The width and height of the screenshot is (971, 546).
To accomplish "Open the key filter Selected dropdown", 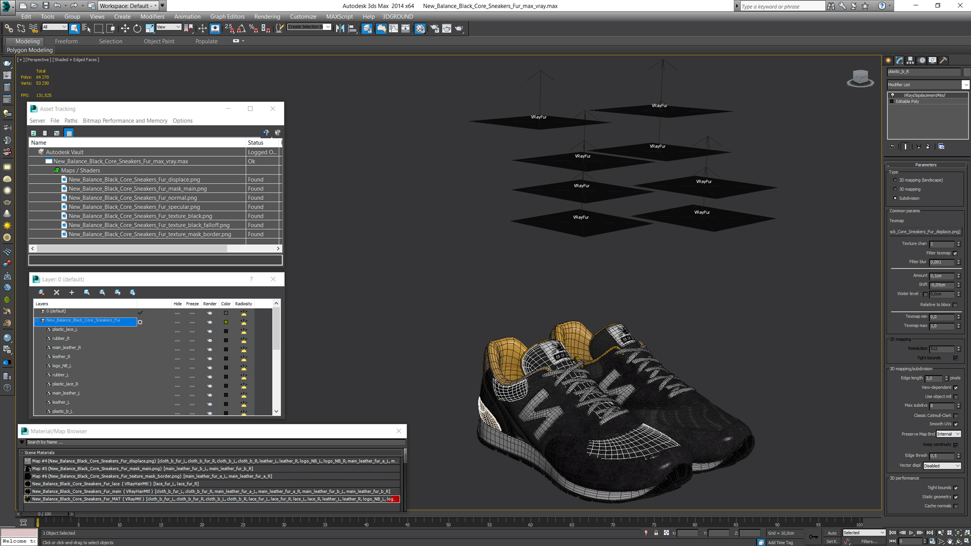I will click(x=864, y=533).
